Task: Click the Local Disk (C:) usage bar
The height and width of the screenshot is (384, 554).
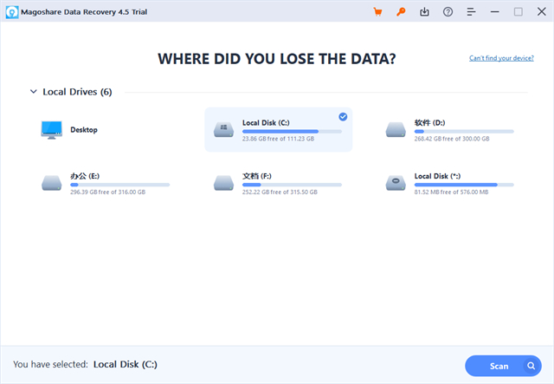Action: click(x=292, y=132)
